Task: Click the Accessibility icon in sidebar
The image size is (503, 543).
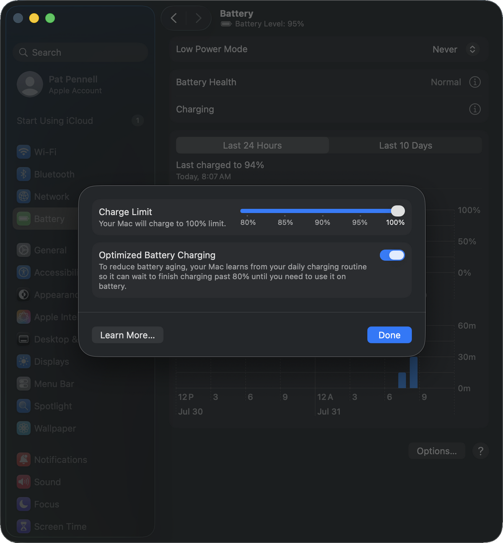Action: coord(23,272)
